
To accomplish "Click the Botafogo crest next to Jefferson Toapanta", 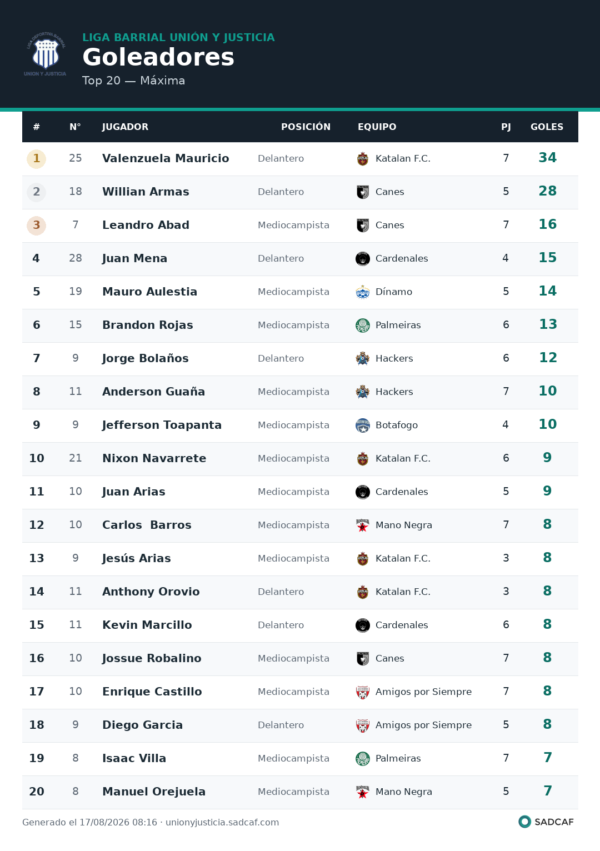I will (363, 425).
